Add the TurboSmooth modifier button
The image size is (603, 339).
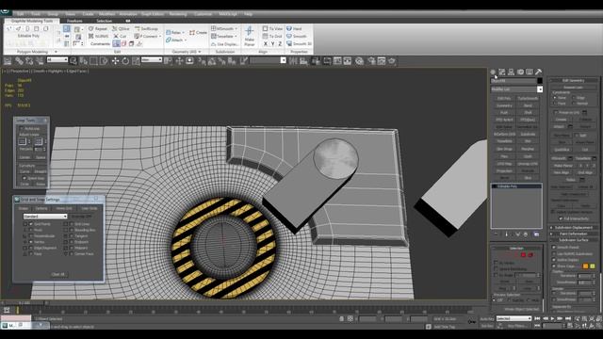tap(528, 98)
